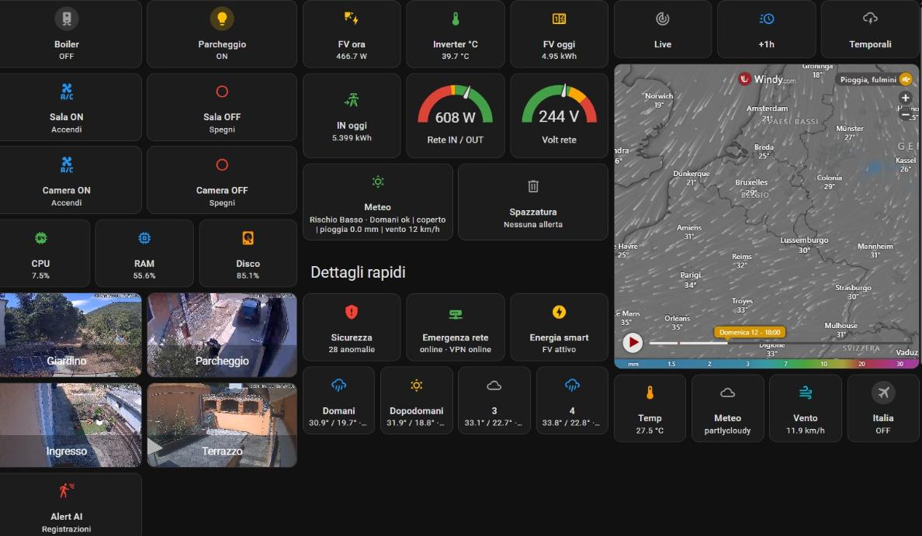Open the Sicurezza shield alert icon
The height and width of the screenshot is (536, 922).
tap(351, 312)
